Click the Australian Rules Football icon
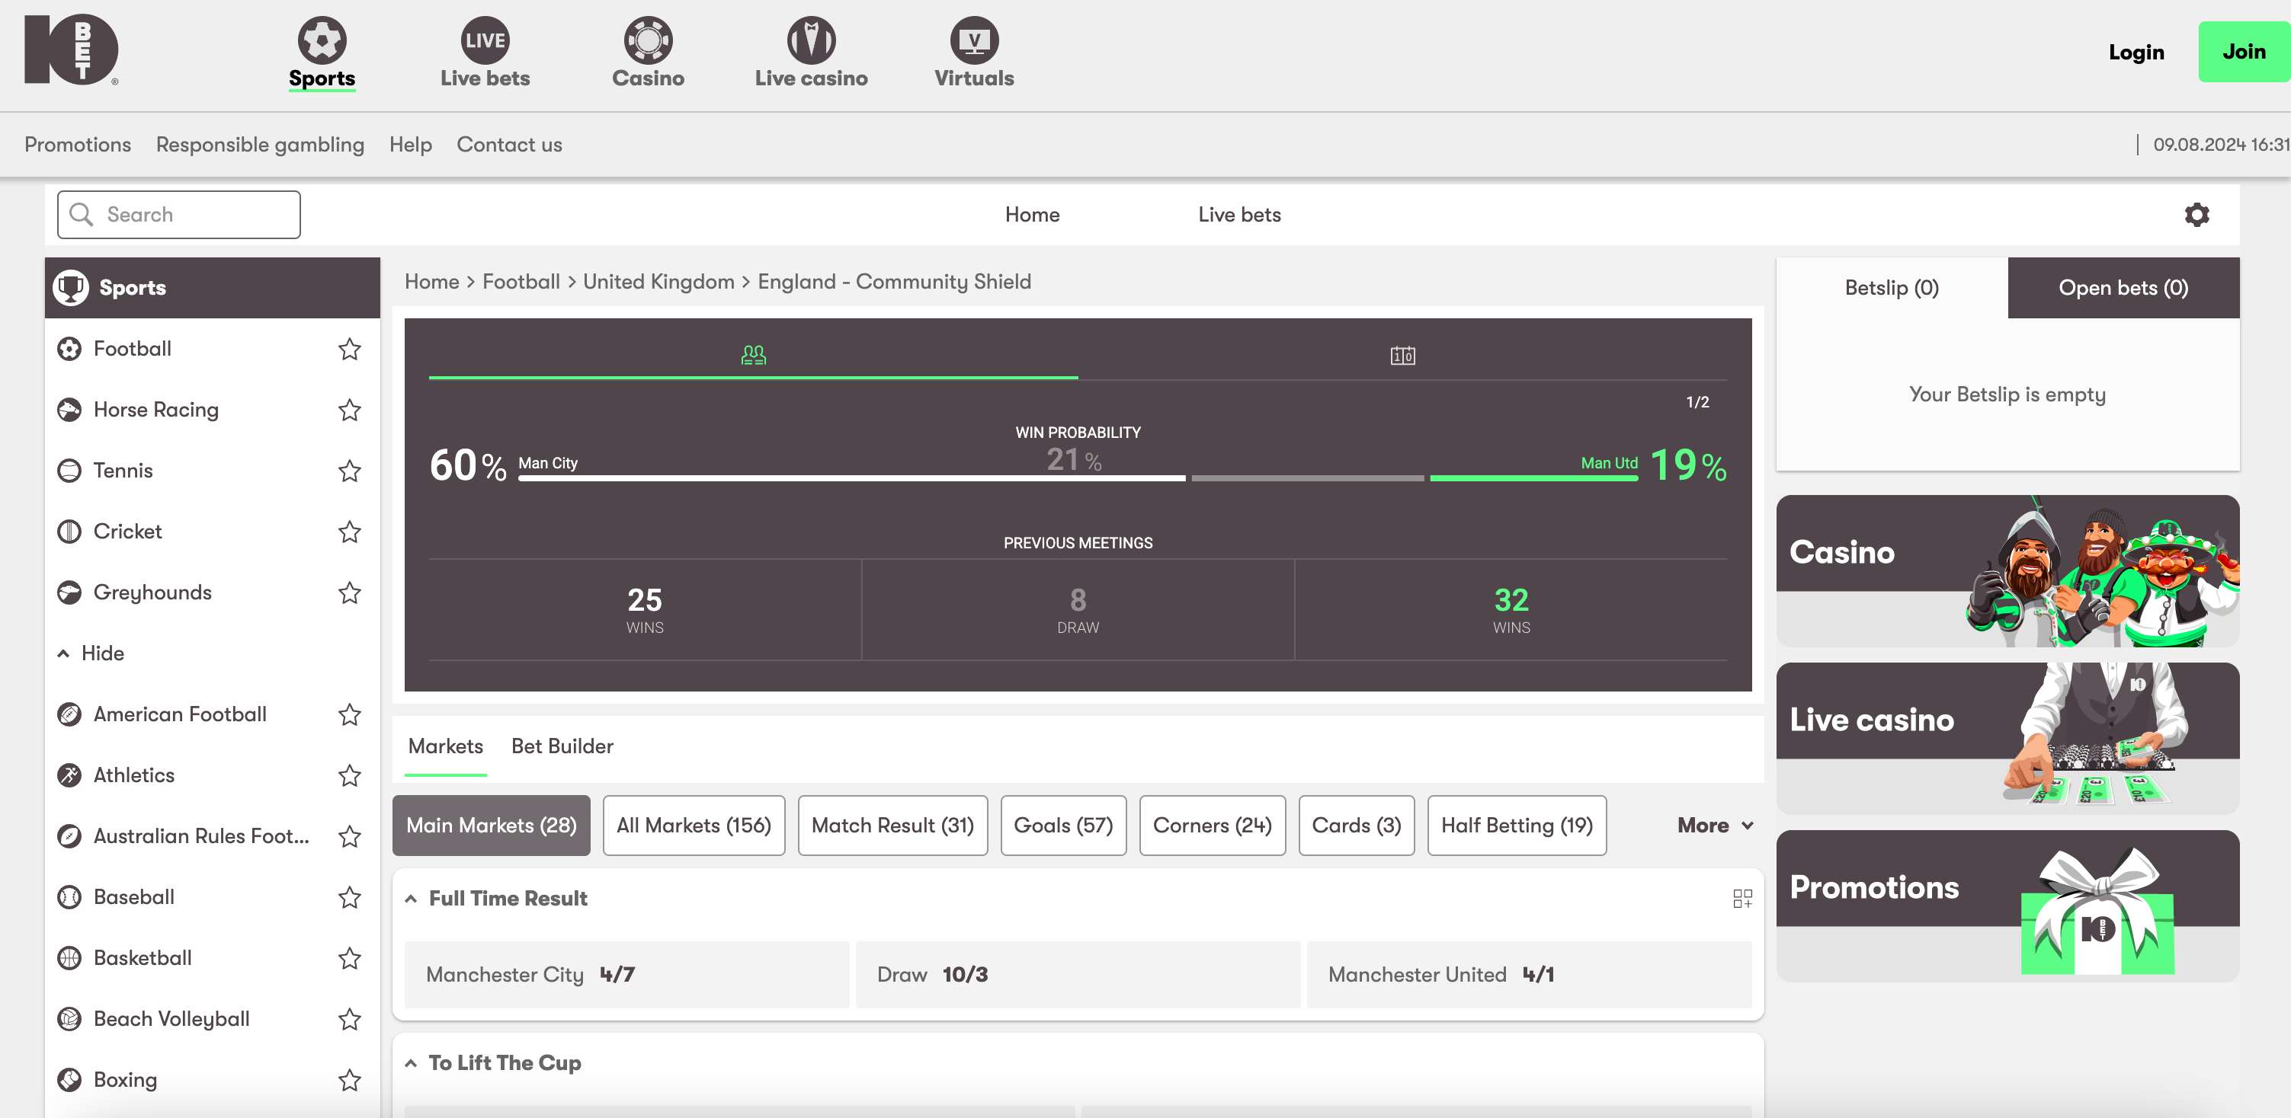Screen dimensions: 2291x1118 [x=69, y=836]
